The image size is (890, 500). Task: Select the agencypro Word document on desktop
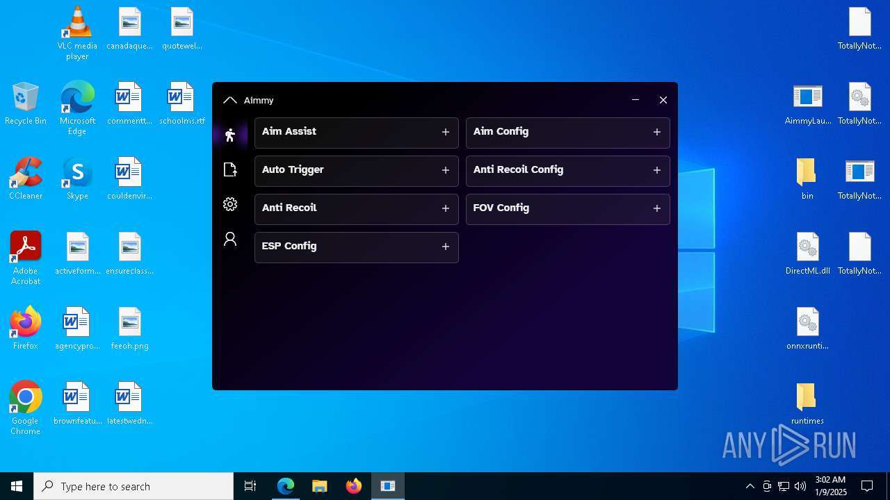tap(77, 328)
